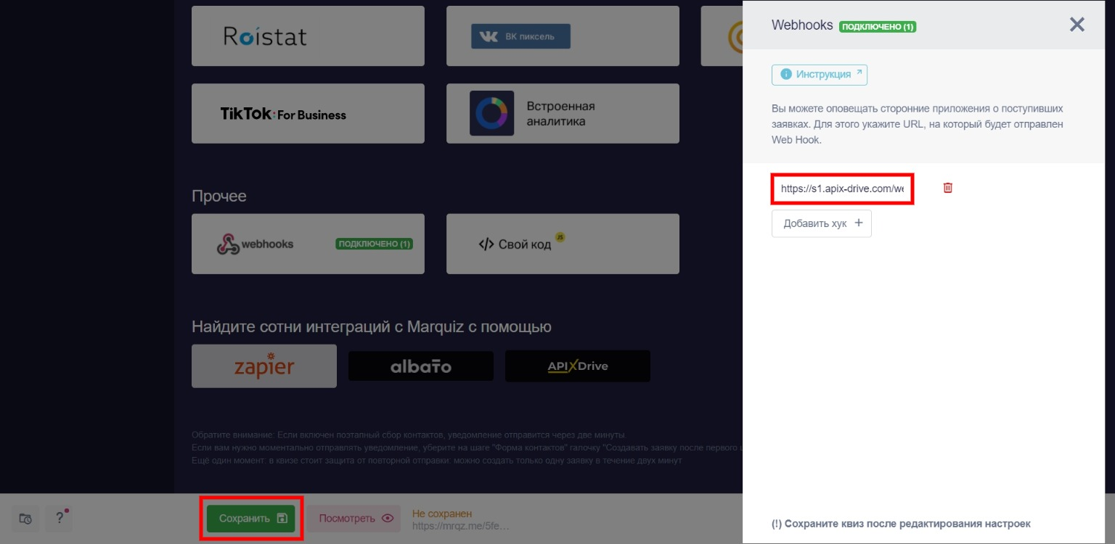Click the save-quiz reminder note at panel bottom
Image resolution: width=1115 pixels, height=544 pixels.
(901, 524)
